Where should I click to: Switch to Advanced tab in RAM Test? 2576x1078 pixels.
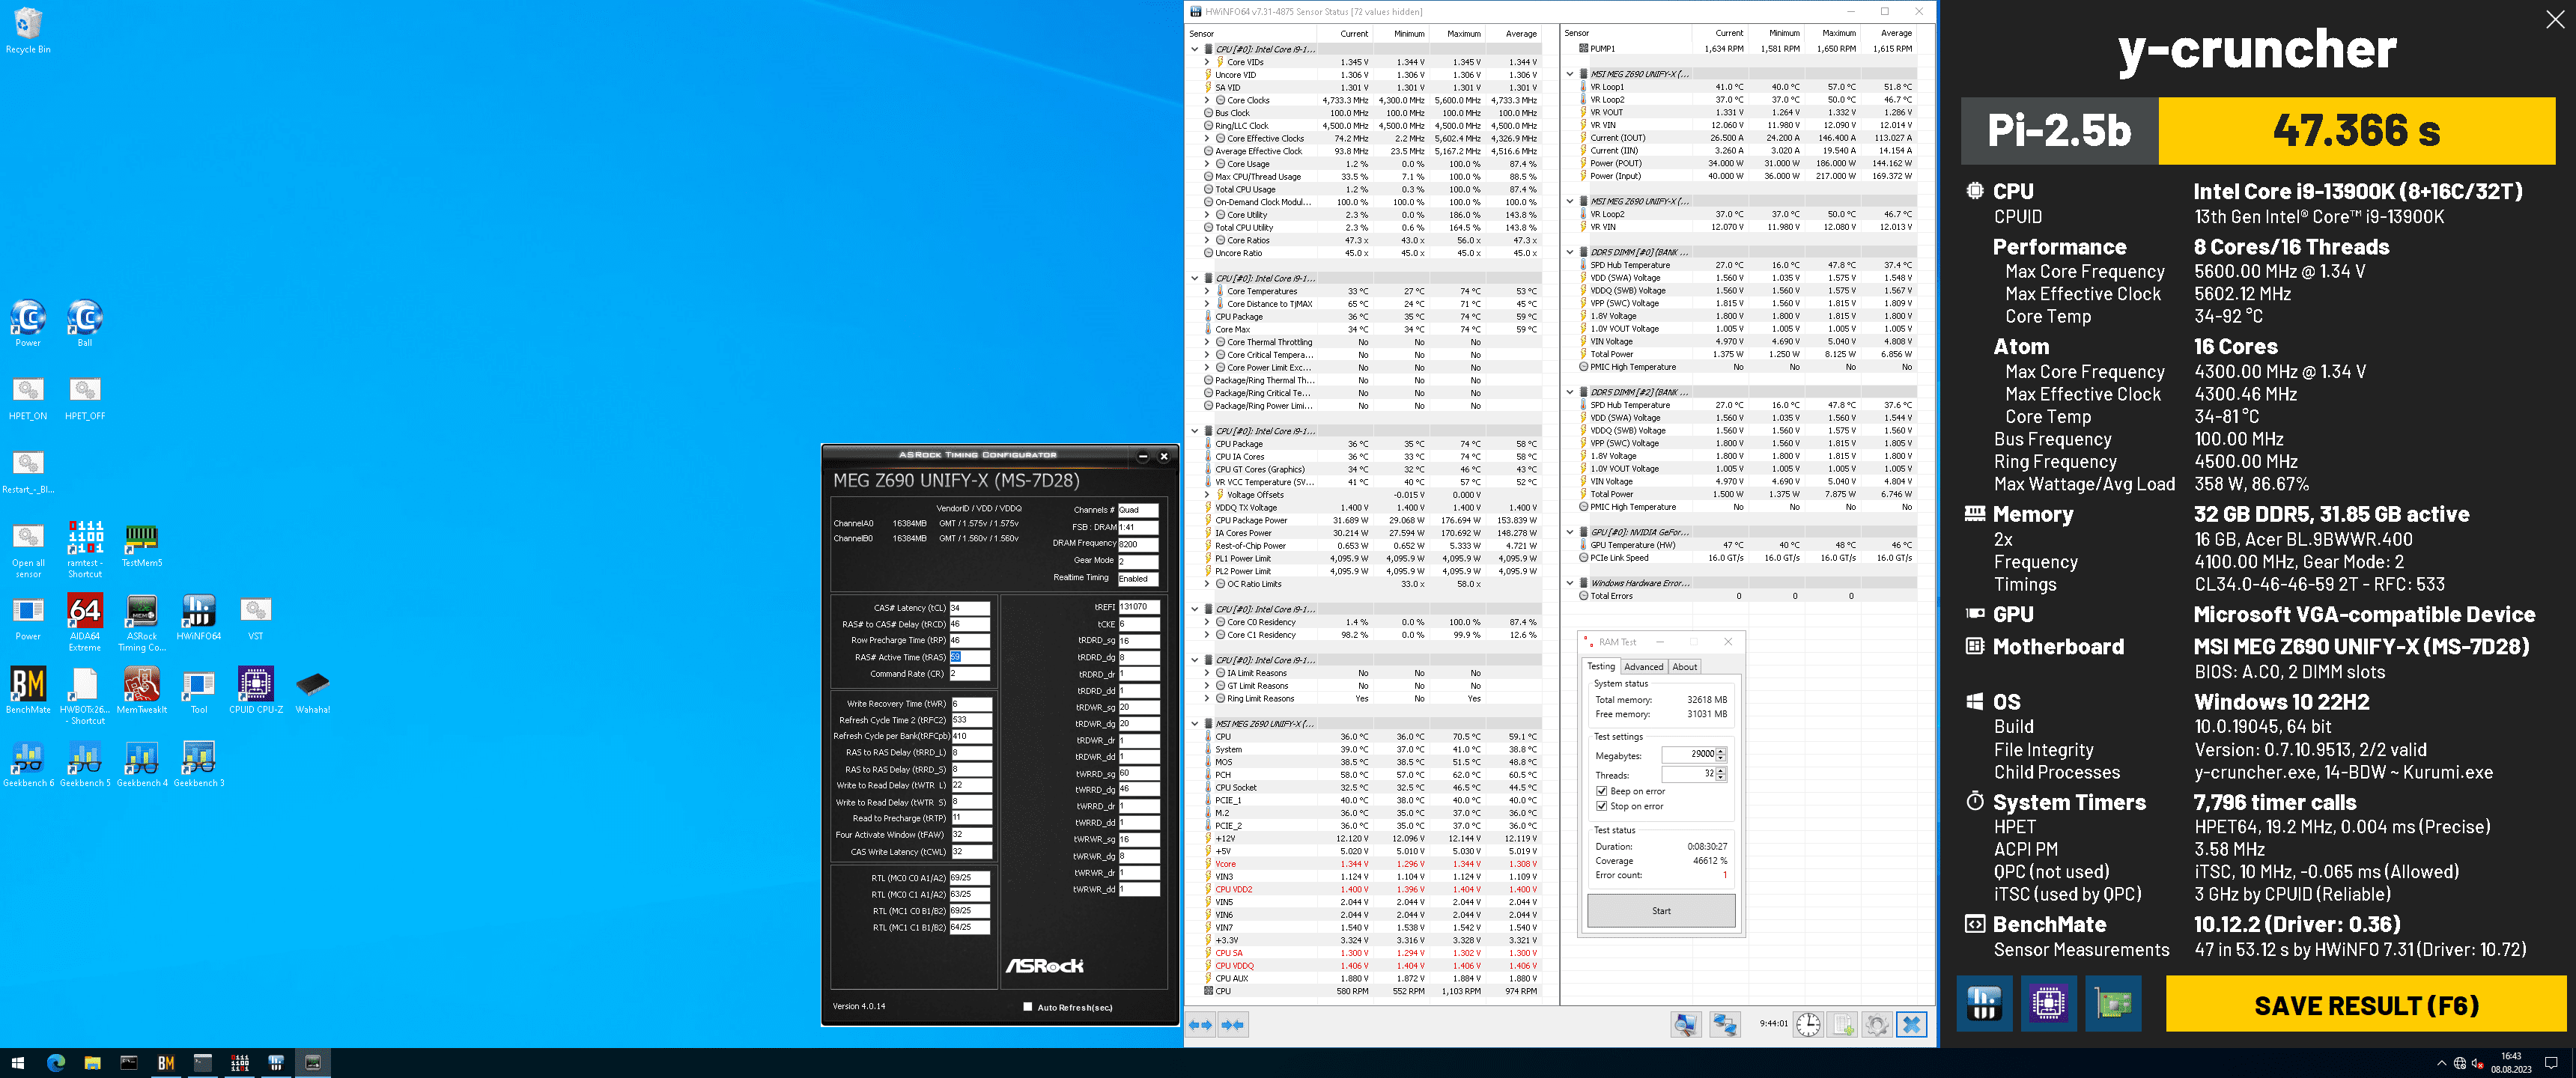pyautogui.click(x=1643, y=667)
